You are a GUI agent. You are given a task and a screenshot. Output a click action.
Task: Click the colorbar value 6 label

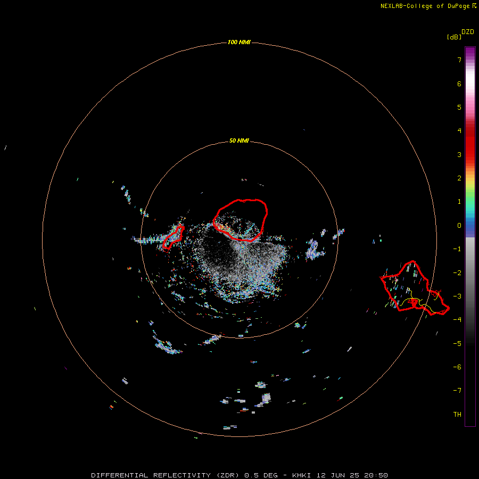click(459, 84)
